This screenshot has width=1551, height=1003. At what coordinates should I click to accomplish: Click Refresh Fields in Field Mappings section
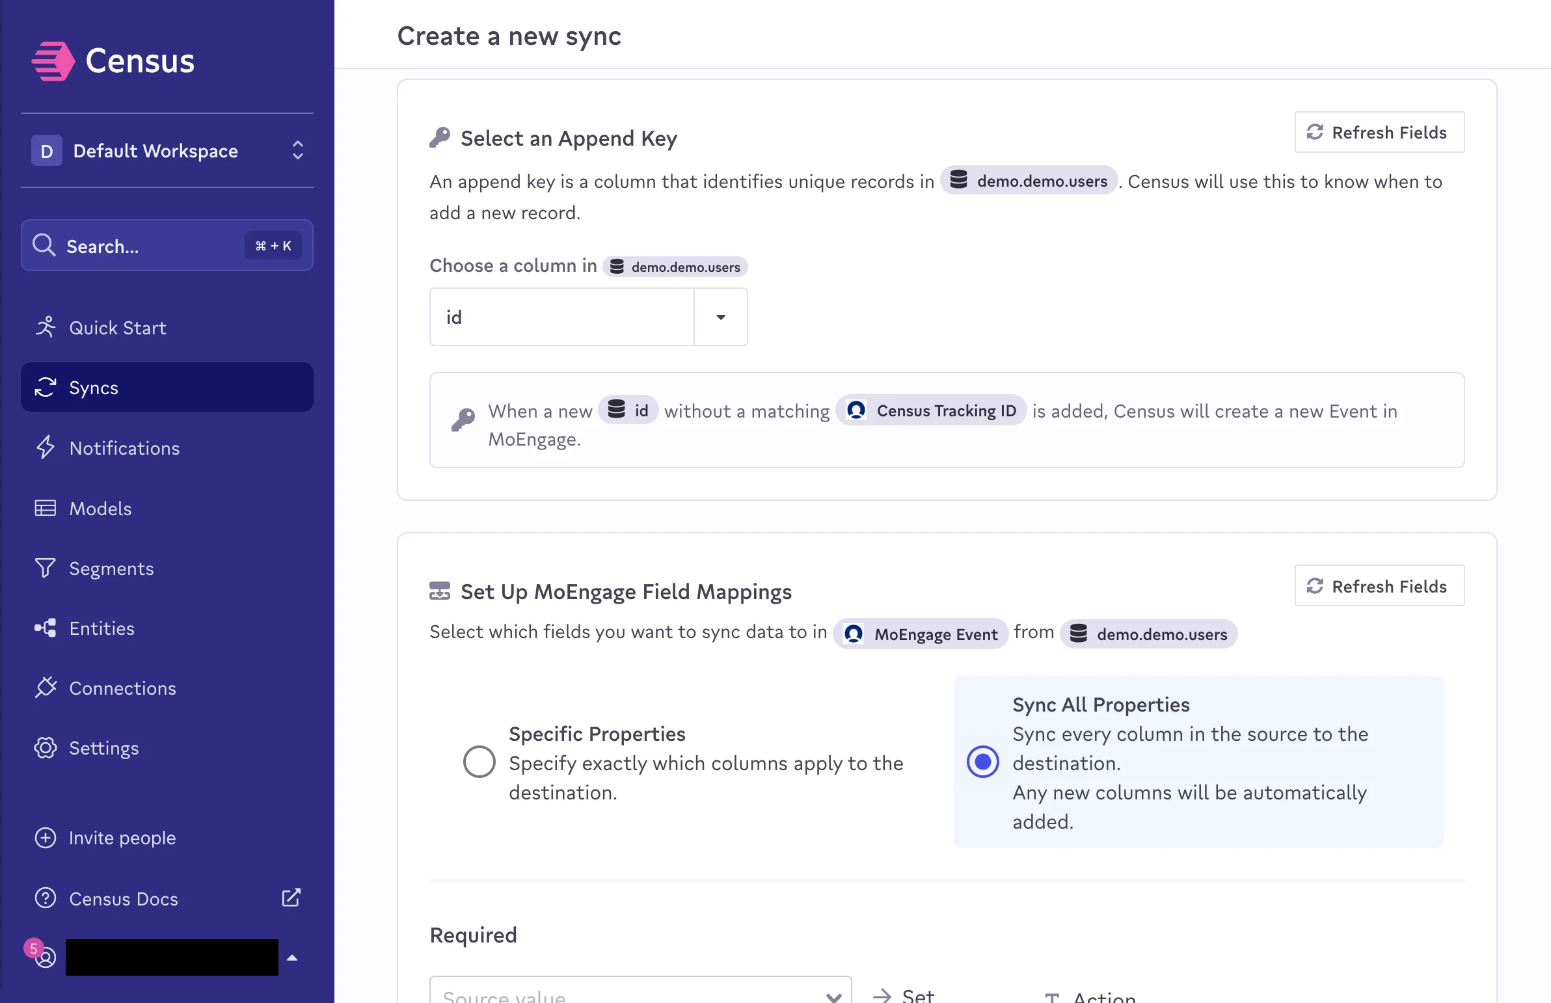coord(1379,586)
